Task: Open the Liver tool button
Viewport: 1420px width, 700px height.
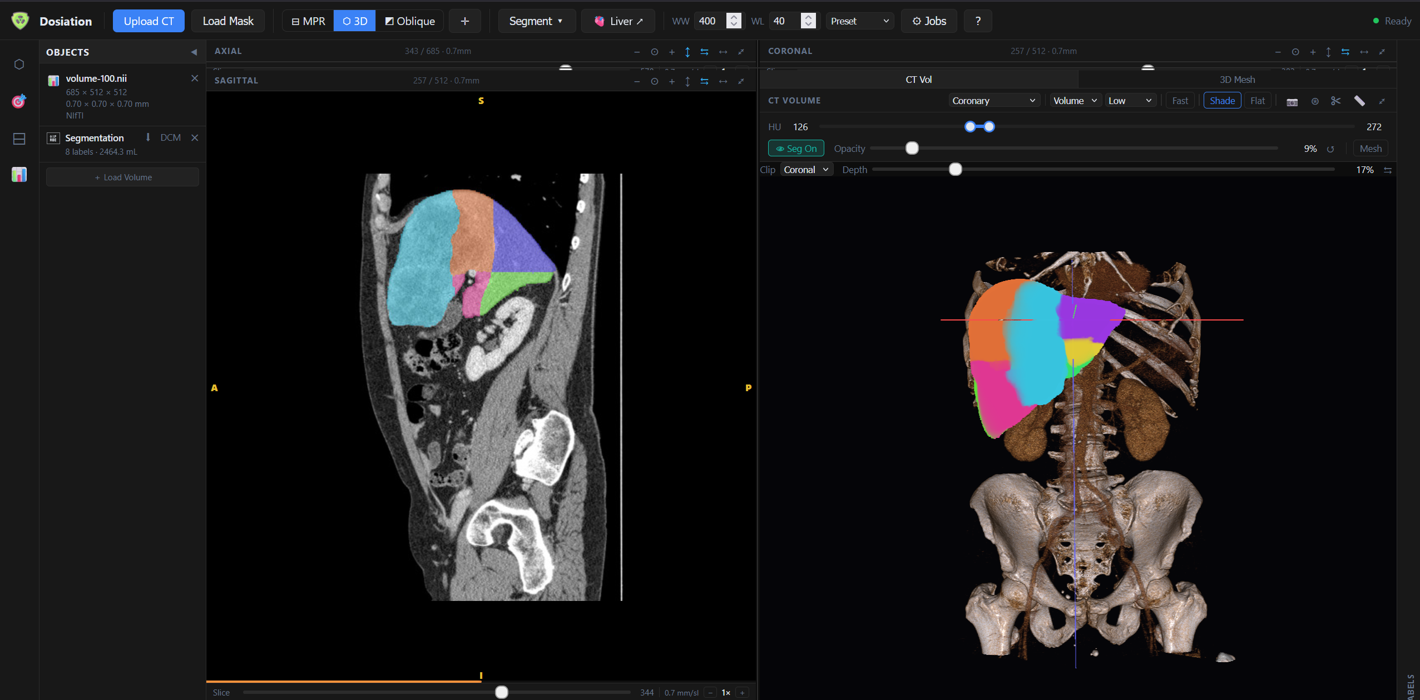Action: click(618, 21)
